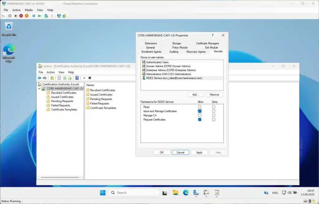Click the Add... button
319x204 pixels.
196,94
